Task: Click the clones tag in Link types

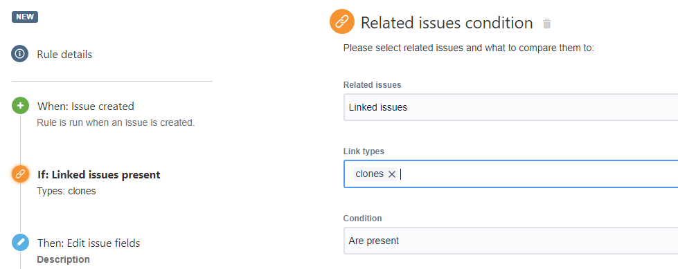Action: pos(369,174)
